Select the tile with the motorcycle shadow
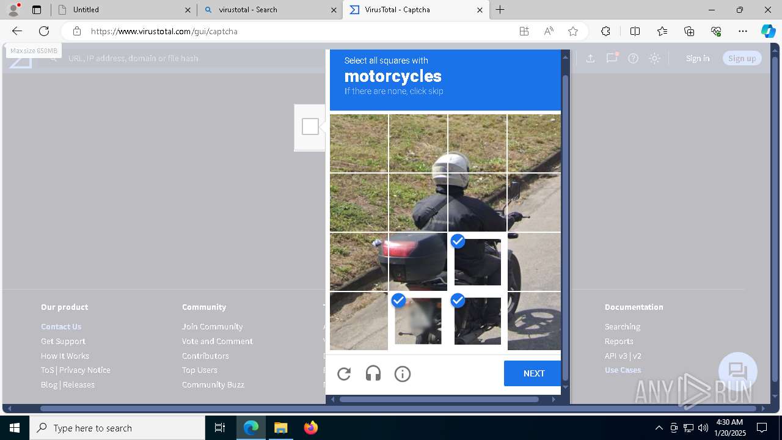782x440 pixels. coord(535,321)
